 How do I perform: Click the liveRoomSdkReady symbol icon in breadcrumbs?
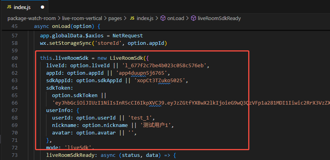coord(193,18)
